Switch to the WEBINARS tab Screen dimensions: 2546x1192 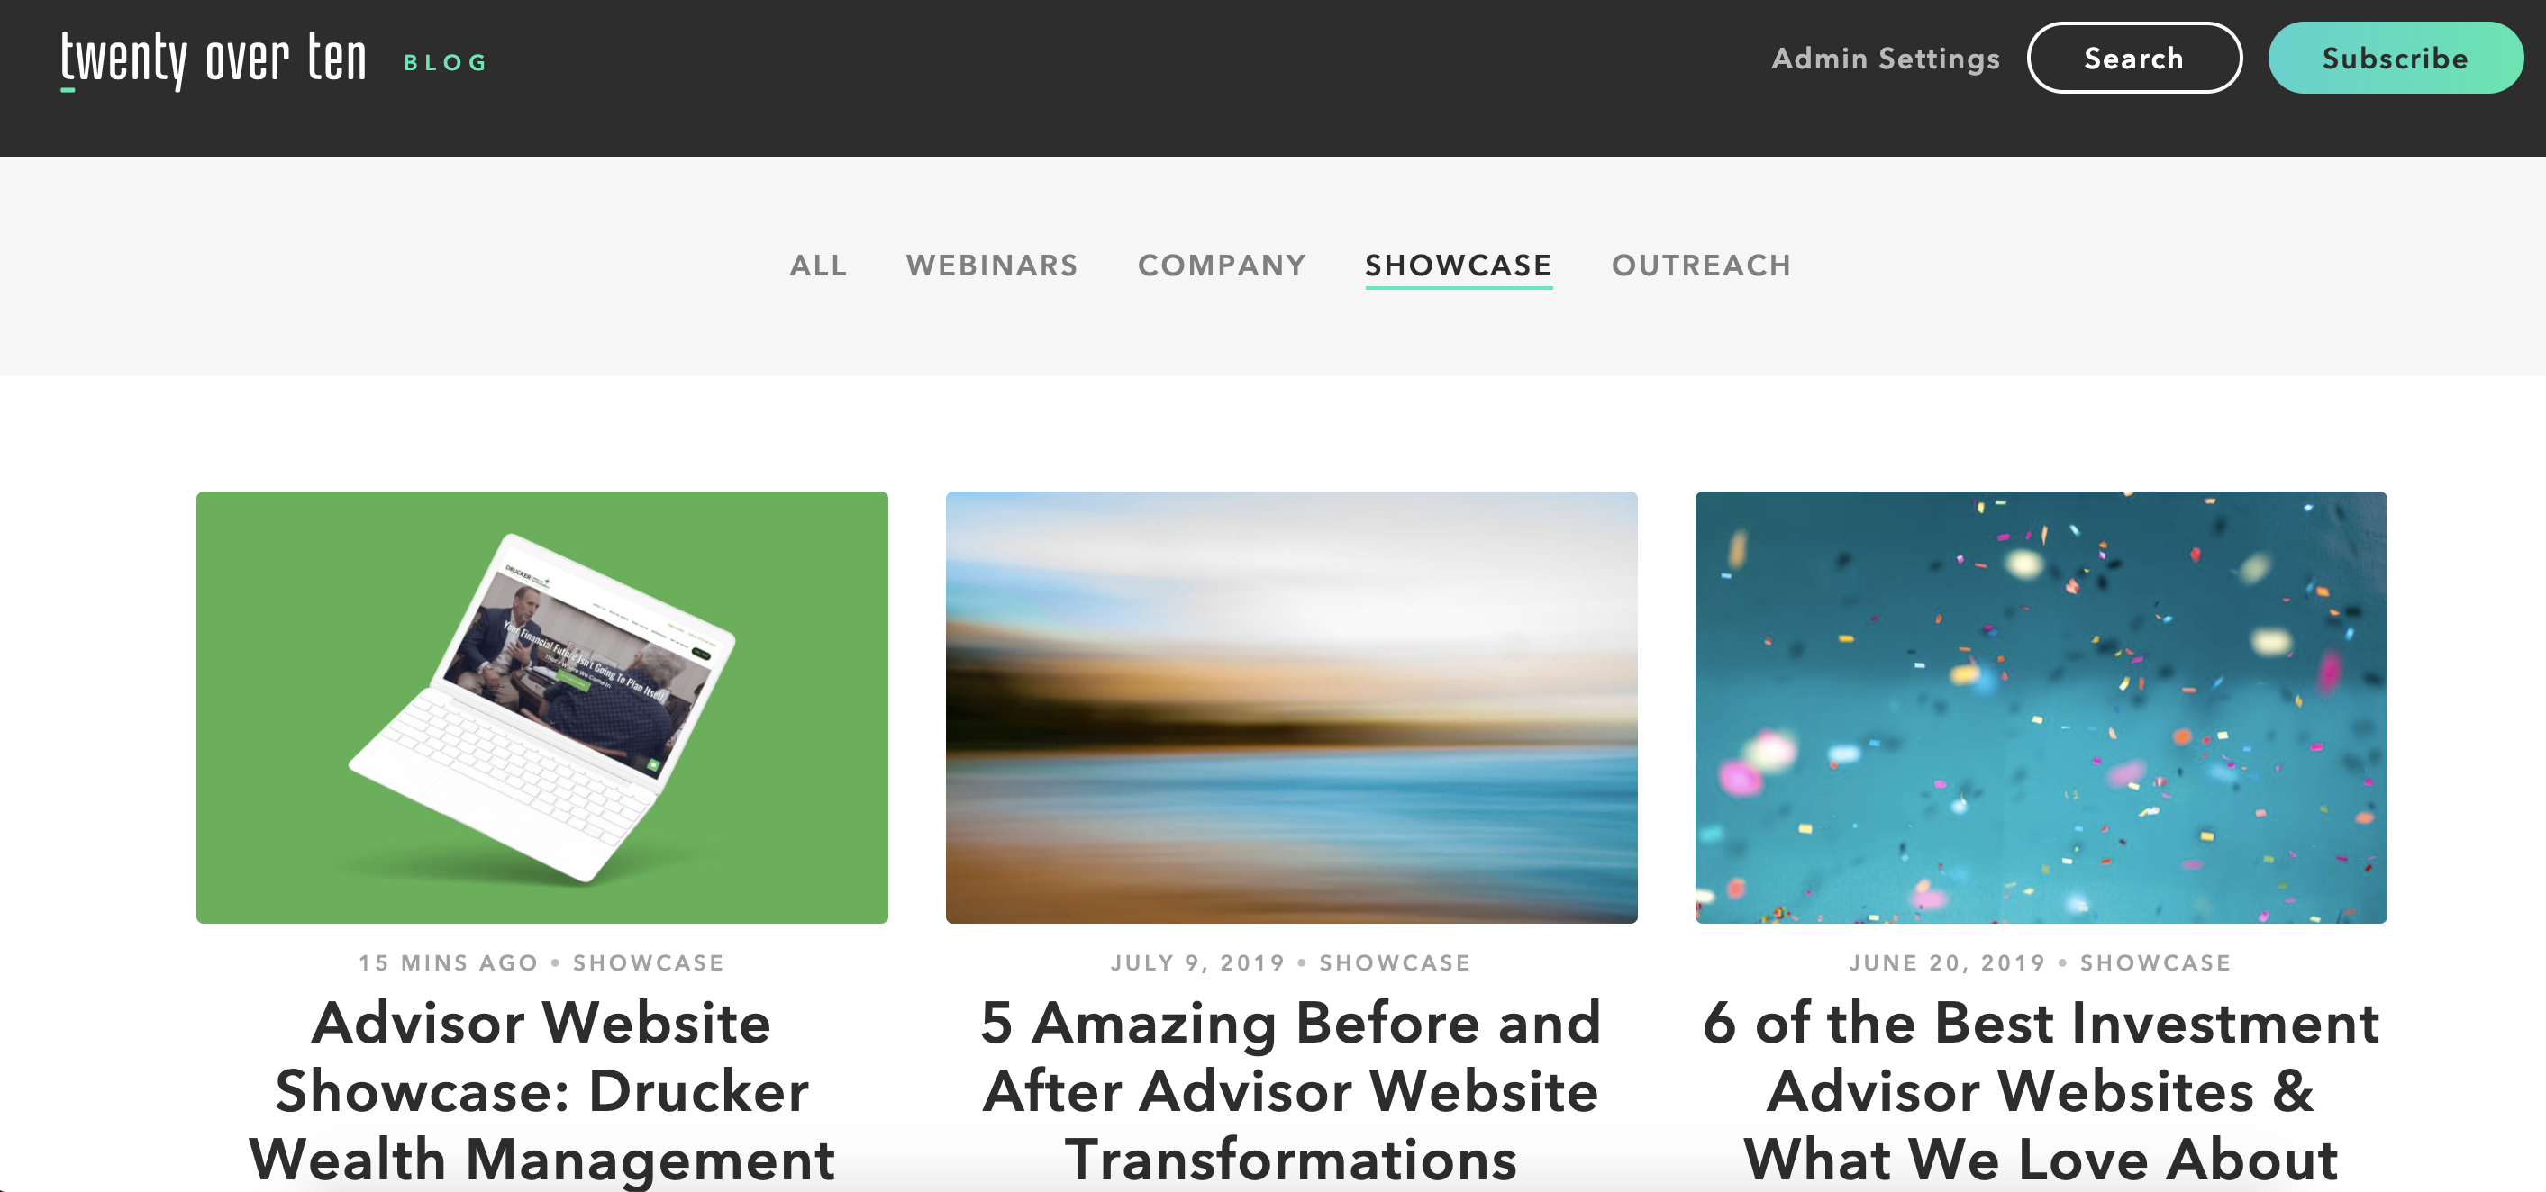pos(991,265)
